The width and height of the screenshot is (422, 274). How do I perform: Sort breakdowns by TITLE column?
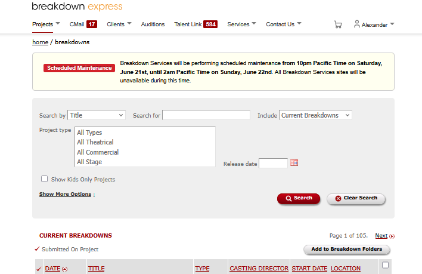(x=97, y=269)
